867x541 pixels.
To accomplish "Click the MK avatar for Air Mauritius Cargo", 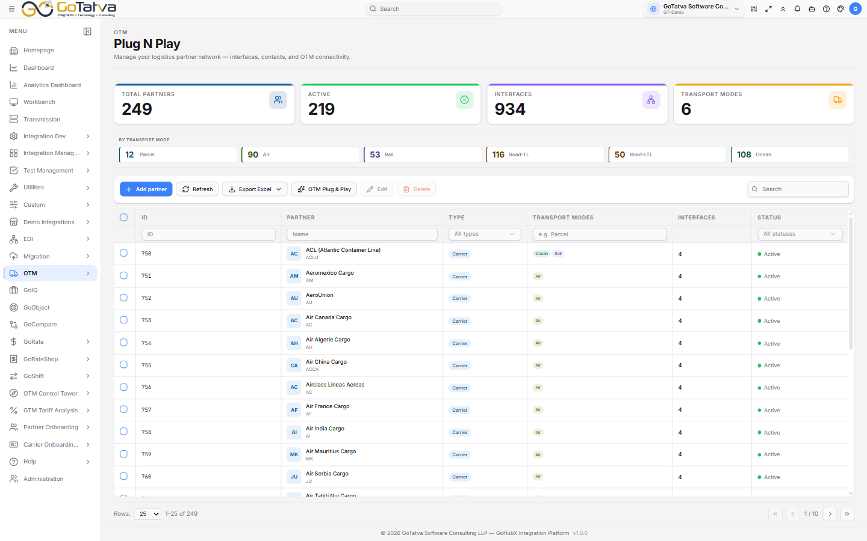I will tap(294, 454).
